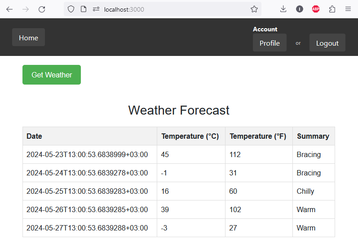
Task: Click the localhost:3000 address bar
Action: click(171, 9)
